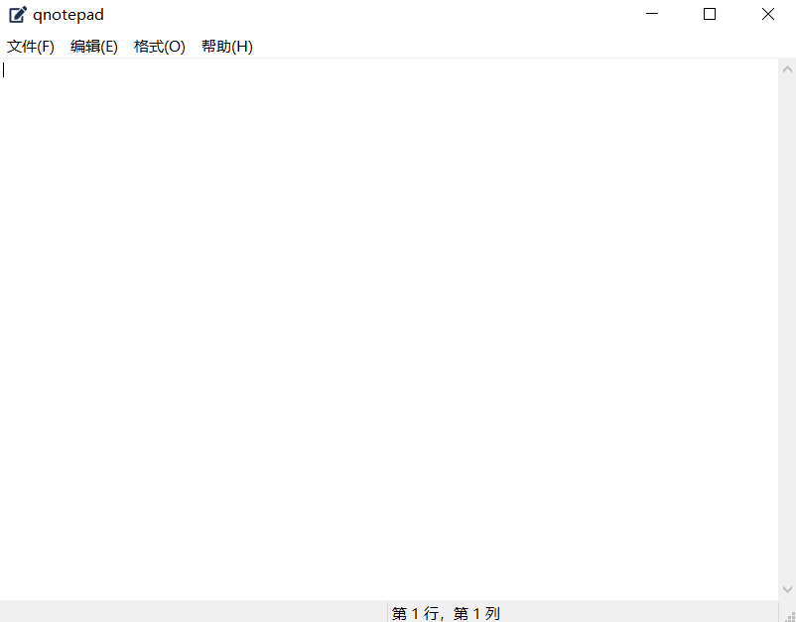This screenshot has width=796, height=622.
Task: Open the 格式(O) menu
Action: tap(160, 47)
